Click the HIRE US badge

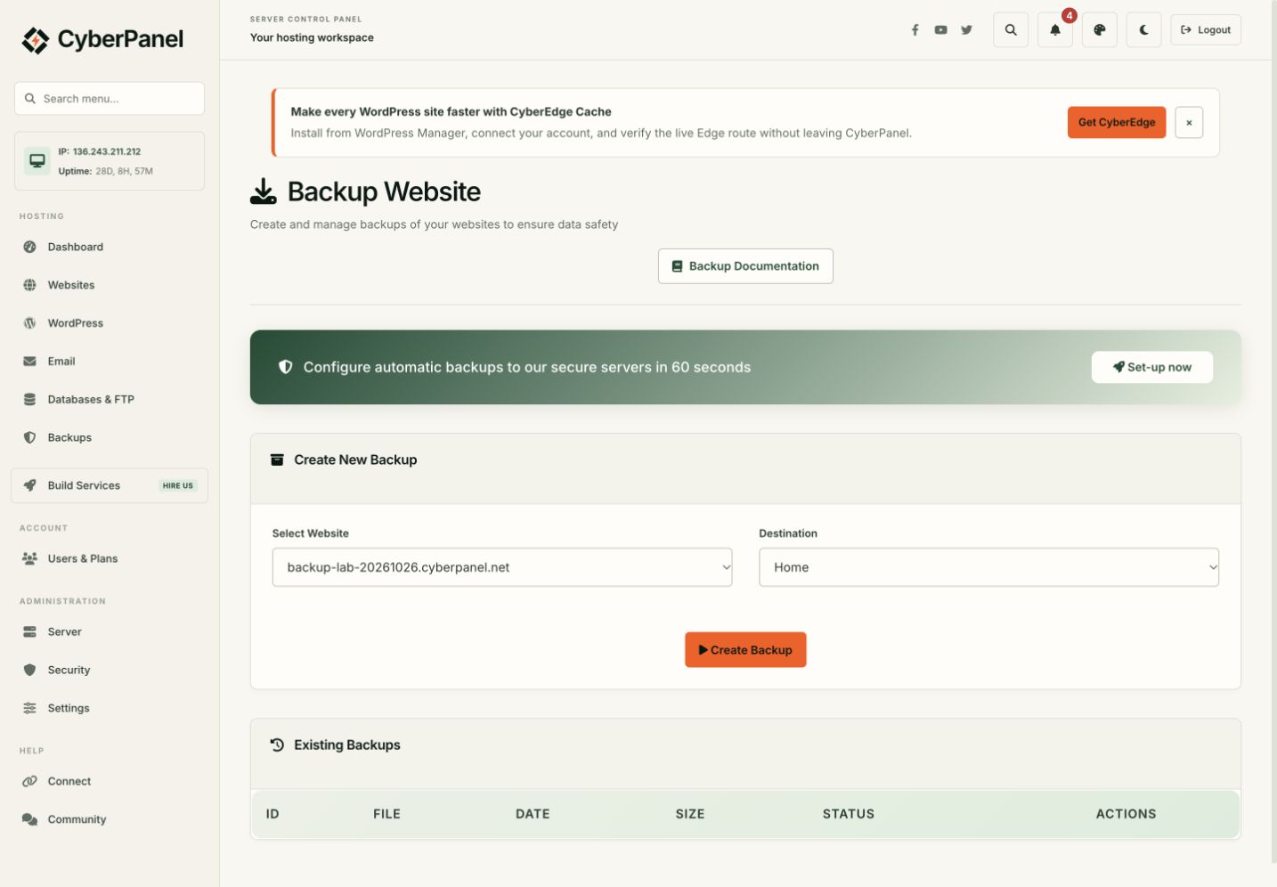[178, 486]
